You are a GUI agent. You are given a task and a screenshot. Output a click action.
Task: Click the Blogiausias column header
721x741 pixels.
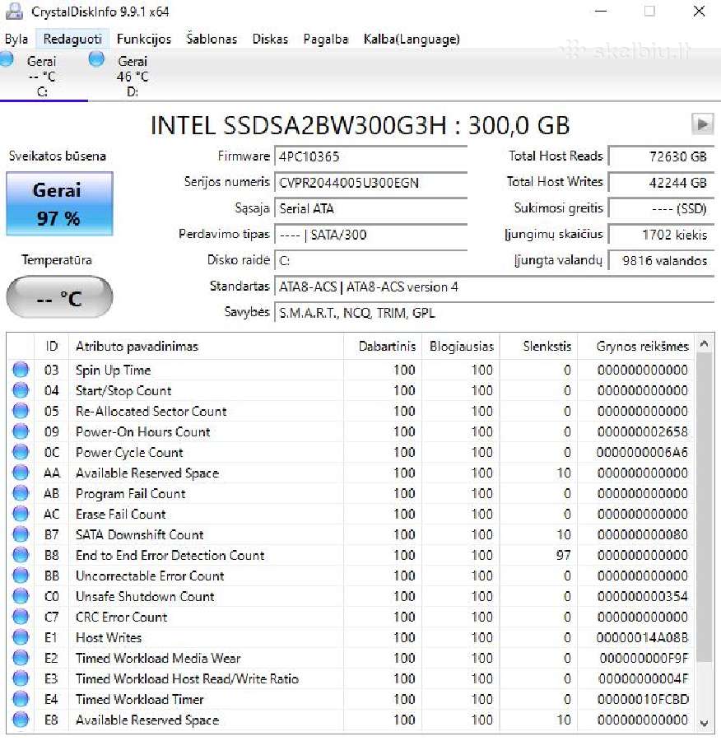(461, 347)
